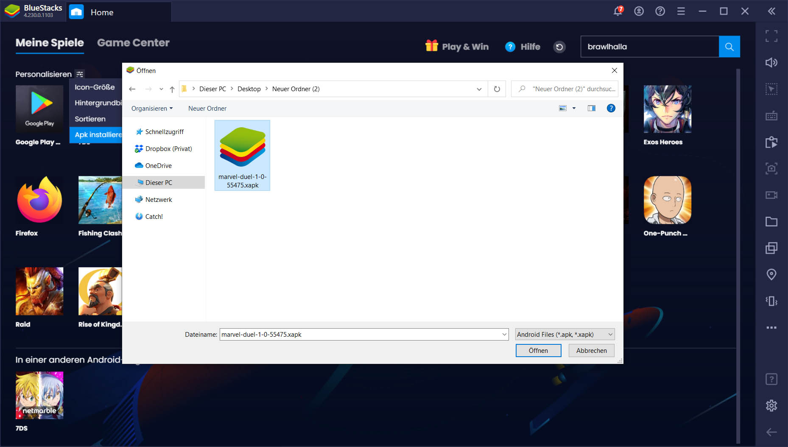Select Schnellzugriff in navigation pane

[x=164, y=131]
